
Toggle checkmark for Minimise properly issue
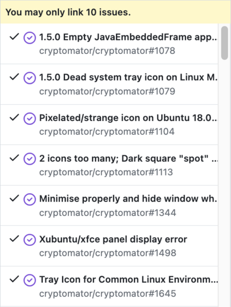click(14, 198)
